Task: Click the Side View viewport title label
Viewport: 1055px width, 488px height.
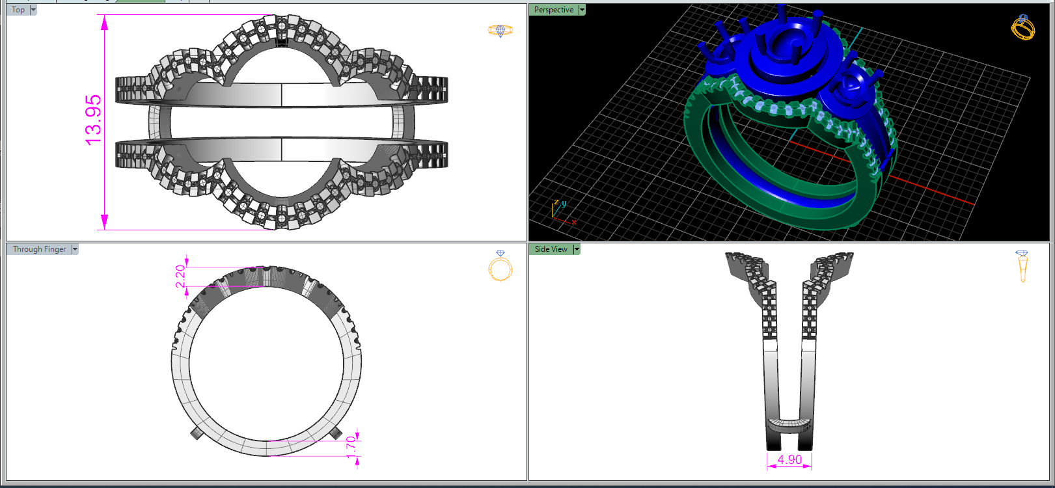Action: pyautogui.click(x=551, y=249)
